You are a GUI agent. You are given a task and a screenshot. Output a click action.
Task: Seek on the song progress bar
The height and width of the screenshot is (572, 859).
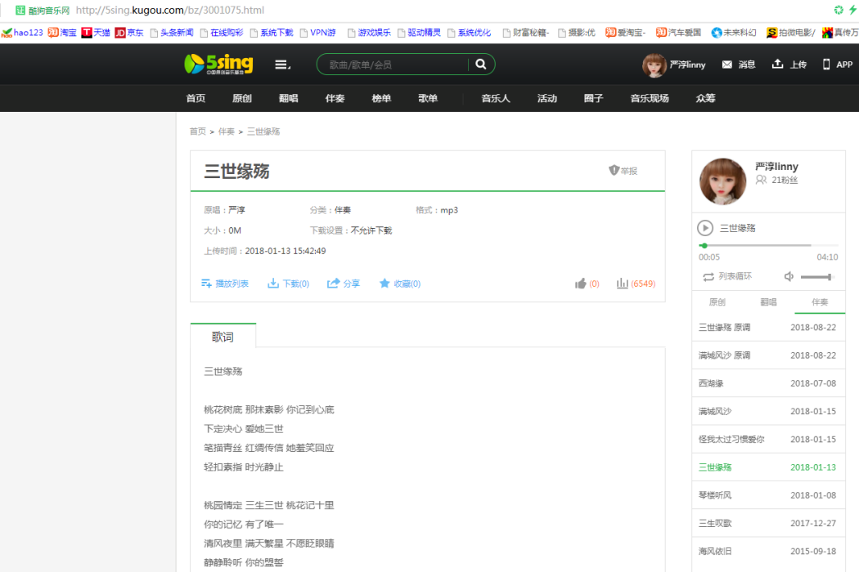pos(768,245)
